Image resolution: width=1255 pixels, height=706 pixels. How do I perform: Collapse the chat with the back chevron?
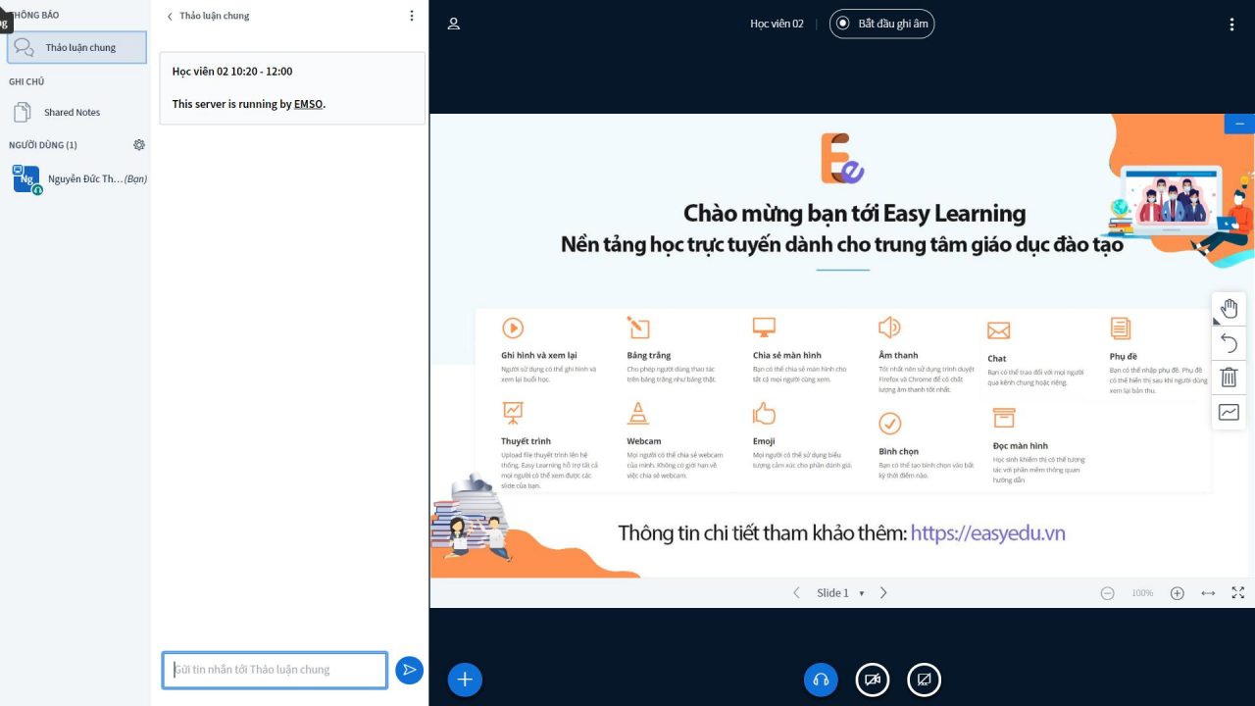click(x=168, y=16)
